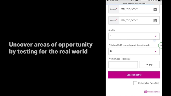Image resolution: width=171 pixels, height=96 pixels.
Task: Open the Return date calendar icon
Action: point(155,21)
